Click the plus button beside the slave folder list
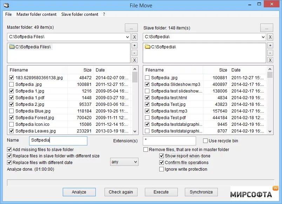The image size is (282, 204). point(270,45)
